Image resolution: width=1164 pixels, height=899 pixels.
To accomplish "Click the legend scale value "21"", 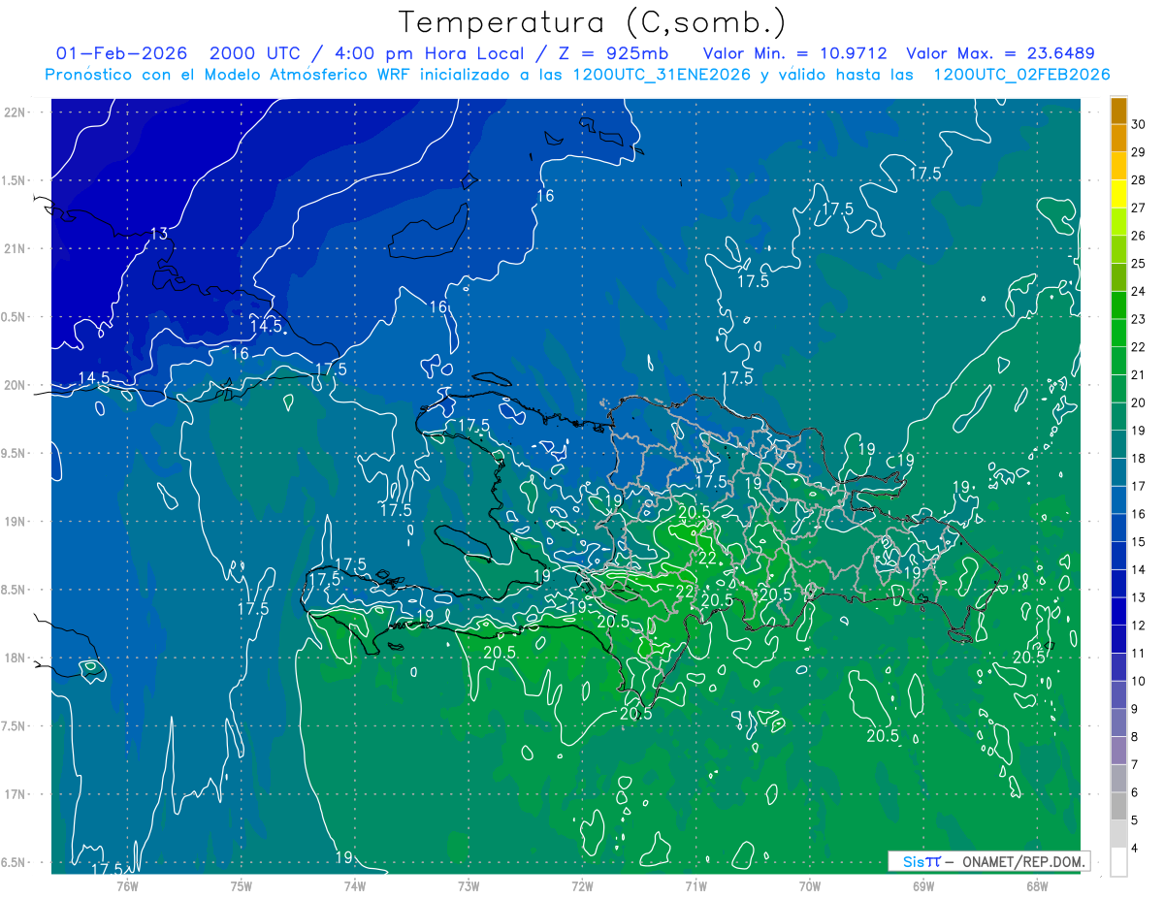I will 1139,374.
